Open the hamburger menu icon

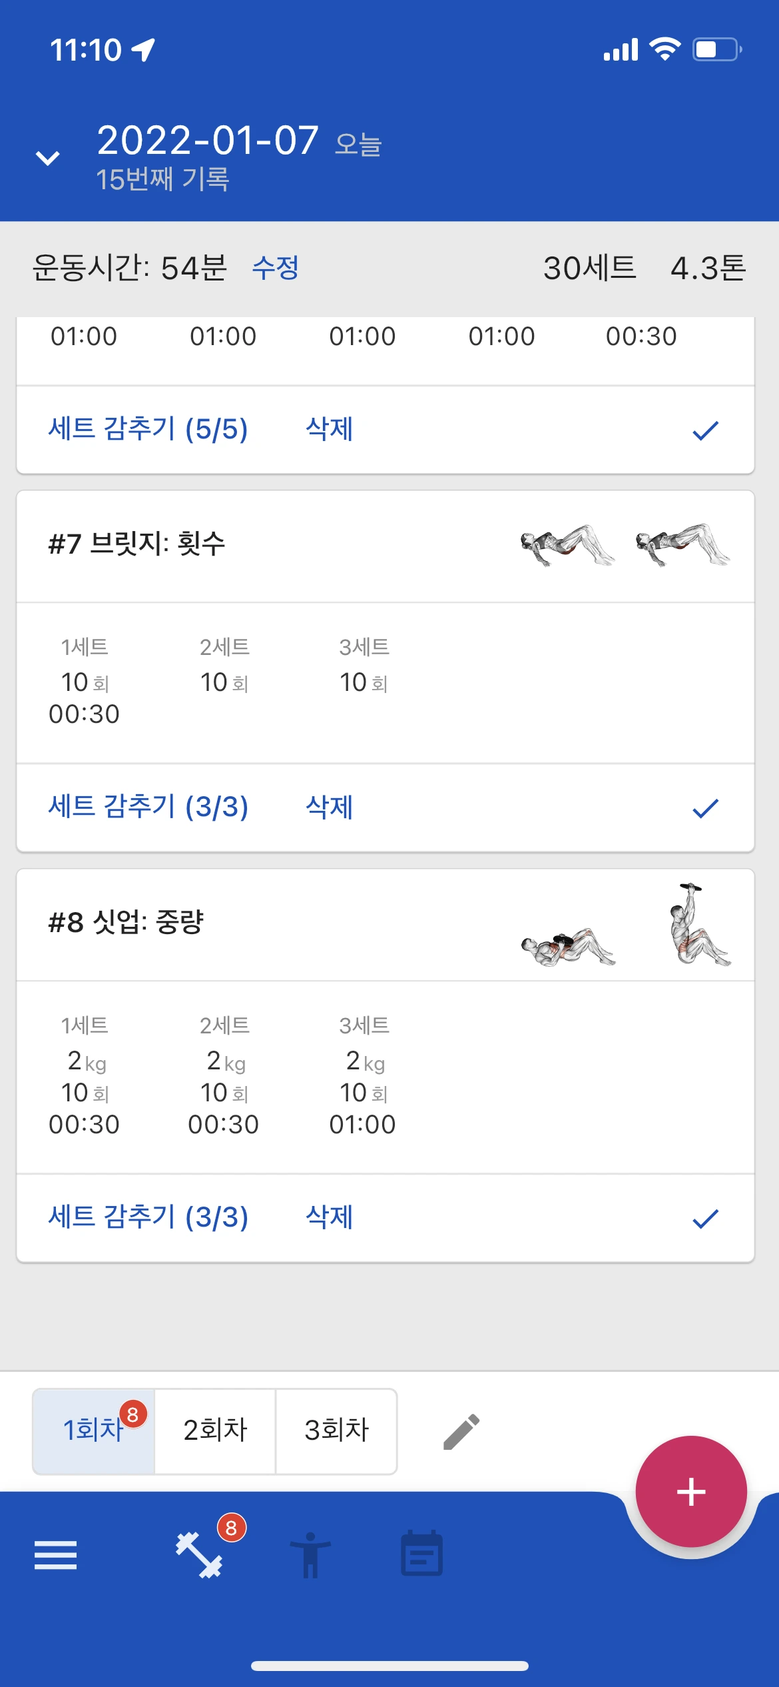click(x=55, y=1555)
